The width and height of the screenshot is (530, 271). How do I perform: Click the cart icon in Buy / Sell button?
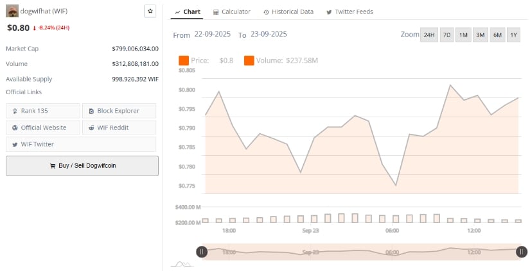pyautogui.click(x=53, y=166)
